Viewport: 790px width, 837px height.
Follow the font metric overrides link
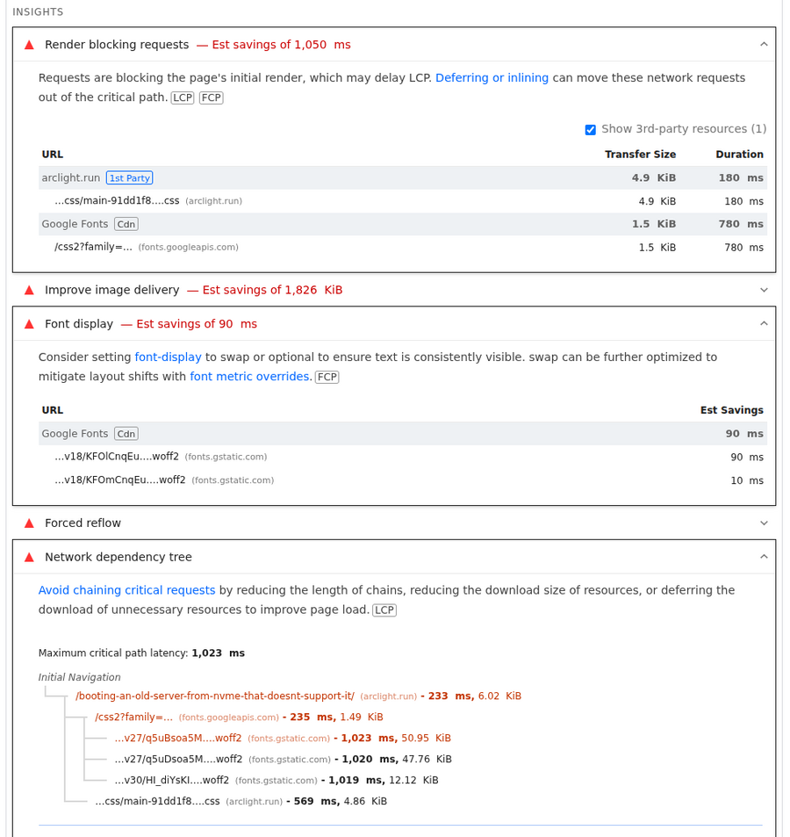250,377
